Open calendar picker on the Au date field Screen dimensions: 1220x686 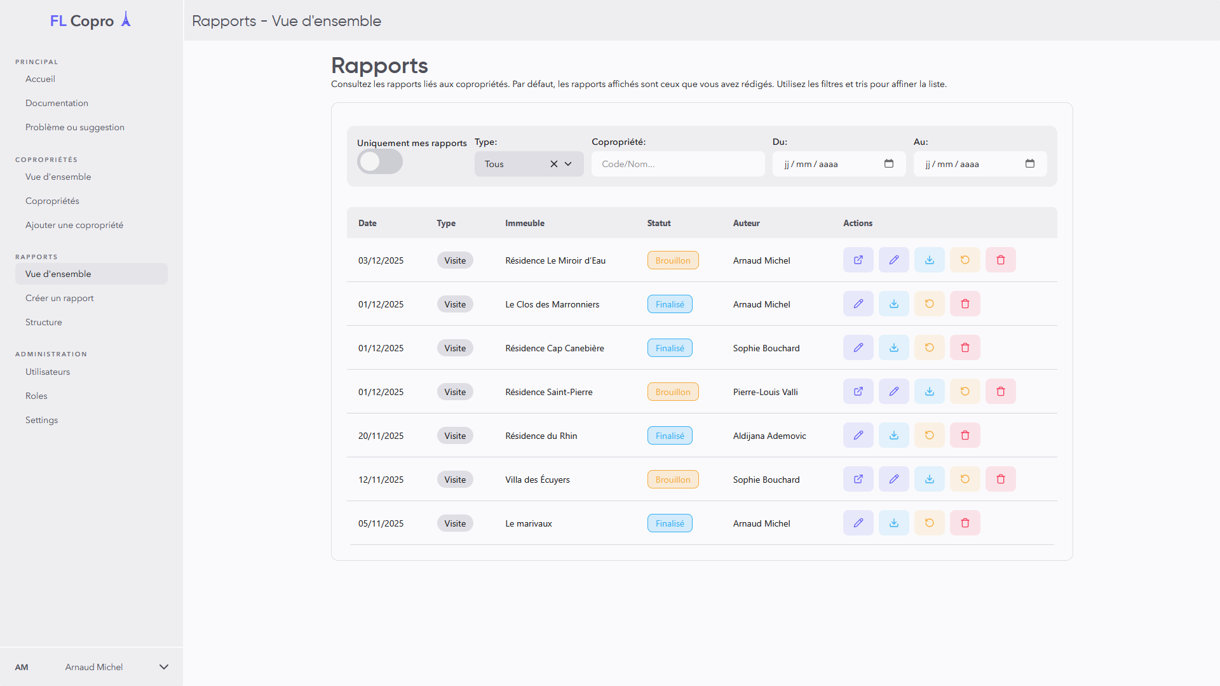point(1029,163)
